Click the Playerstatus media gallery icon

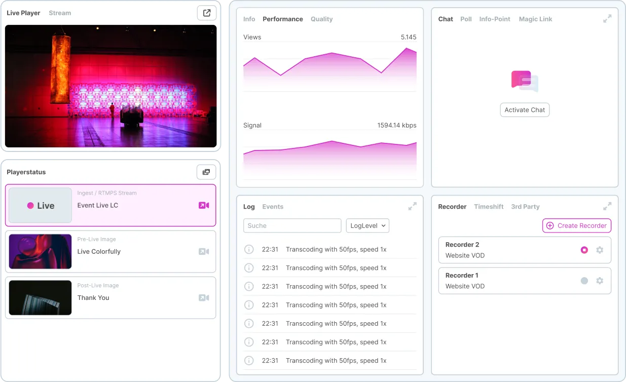(206, 172)
